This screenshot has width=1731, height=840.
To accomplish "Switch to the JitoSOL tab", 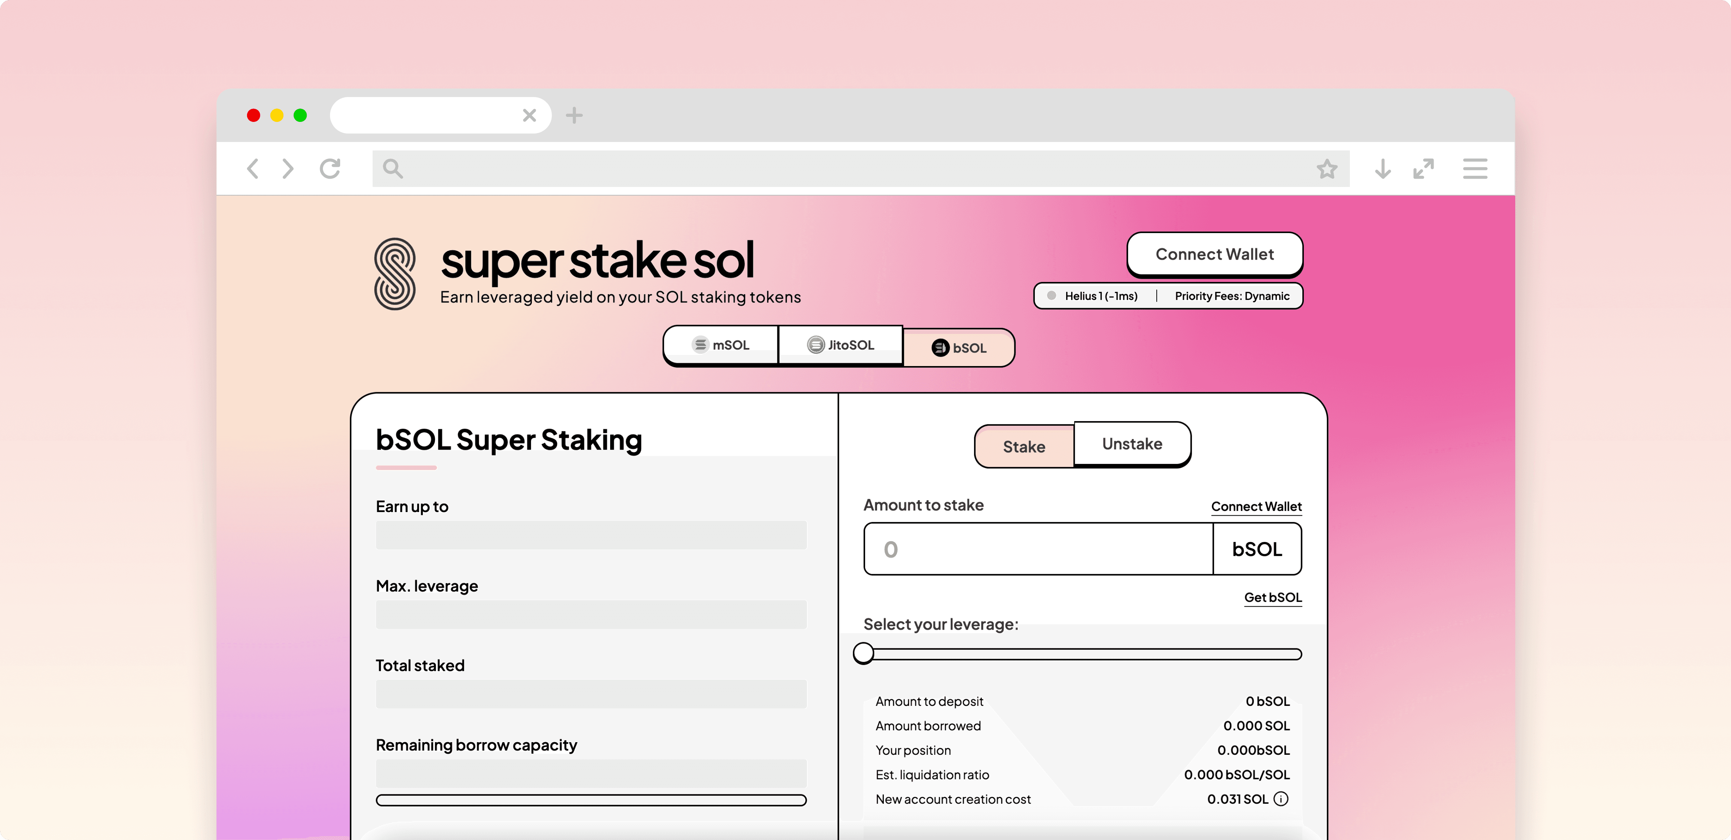I will tap(840, 345).
